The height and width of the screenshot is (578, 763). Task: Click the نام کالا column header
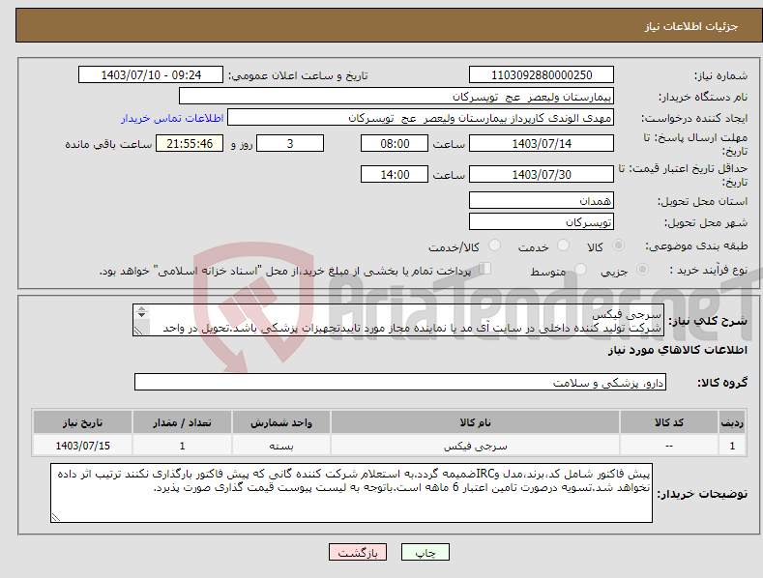click(x=475, y=422)
